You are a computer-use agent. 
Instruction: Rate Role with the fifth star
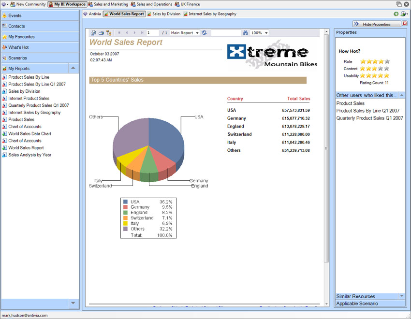click(387, 62)
